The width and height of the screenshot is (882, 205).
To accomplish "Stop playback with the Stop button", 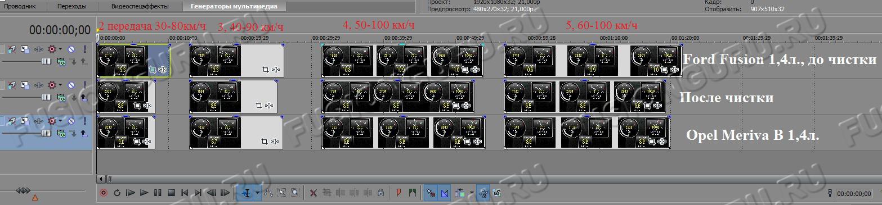I will click(x=172, y=193).
